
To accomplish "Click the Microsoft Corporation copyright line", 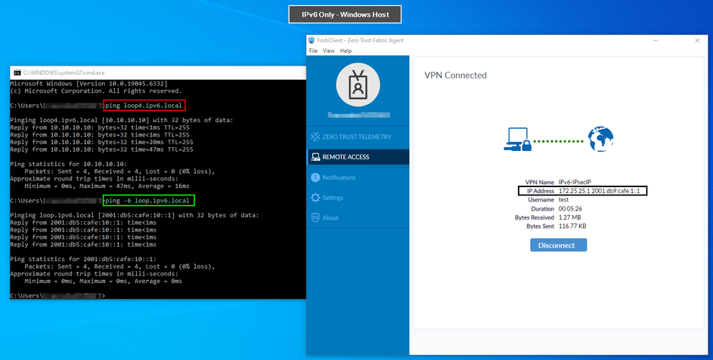I will pyautogui.click(x=96, y=91).
